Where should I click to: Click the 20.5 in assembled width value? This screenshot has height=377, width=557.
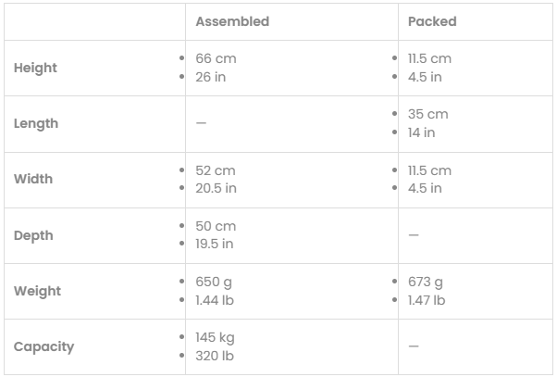[x=216, y=188]
